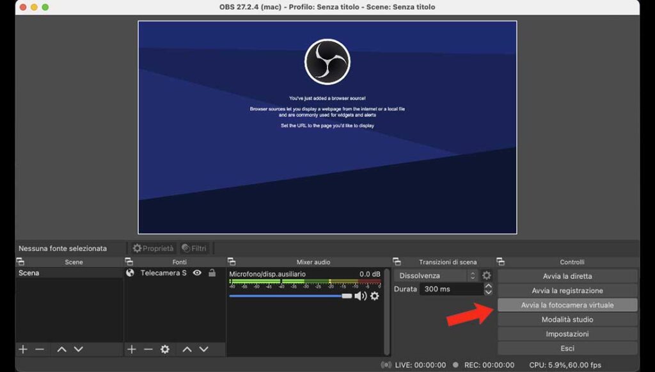
Task: Pop out the Mixer audio dock icon
Action: (232, 262)
